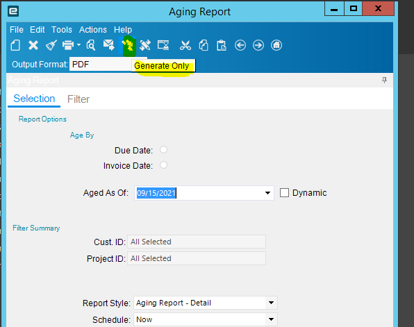This screenshot has height=327, width=414.
Task: Click the Delete X toolbar icon
Action: pos(33,45)
